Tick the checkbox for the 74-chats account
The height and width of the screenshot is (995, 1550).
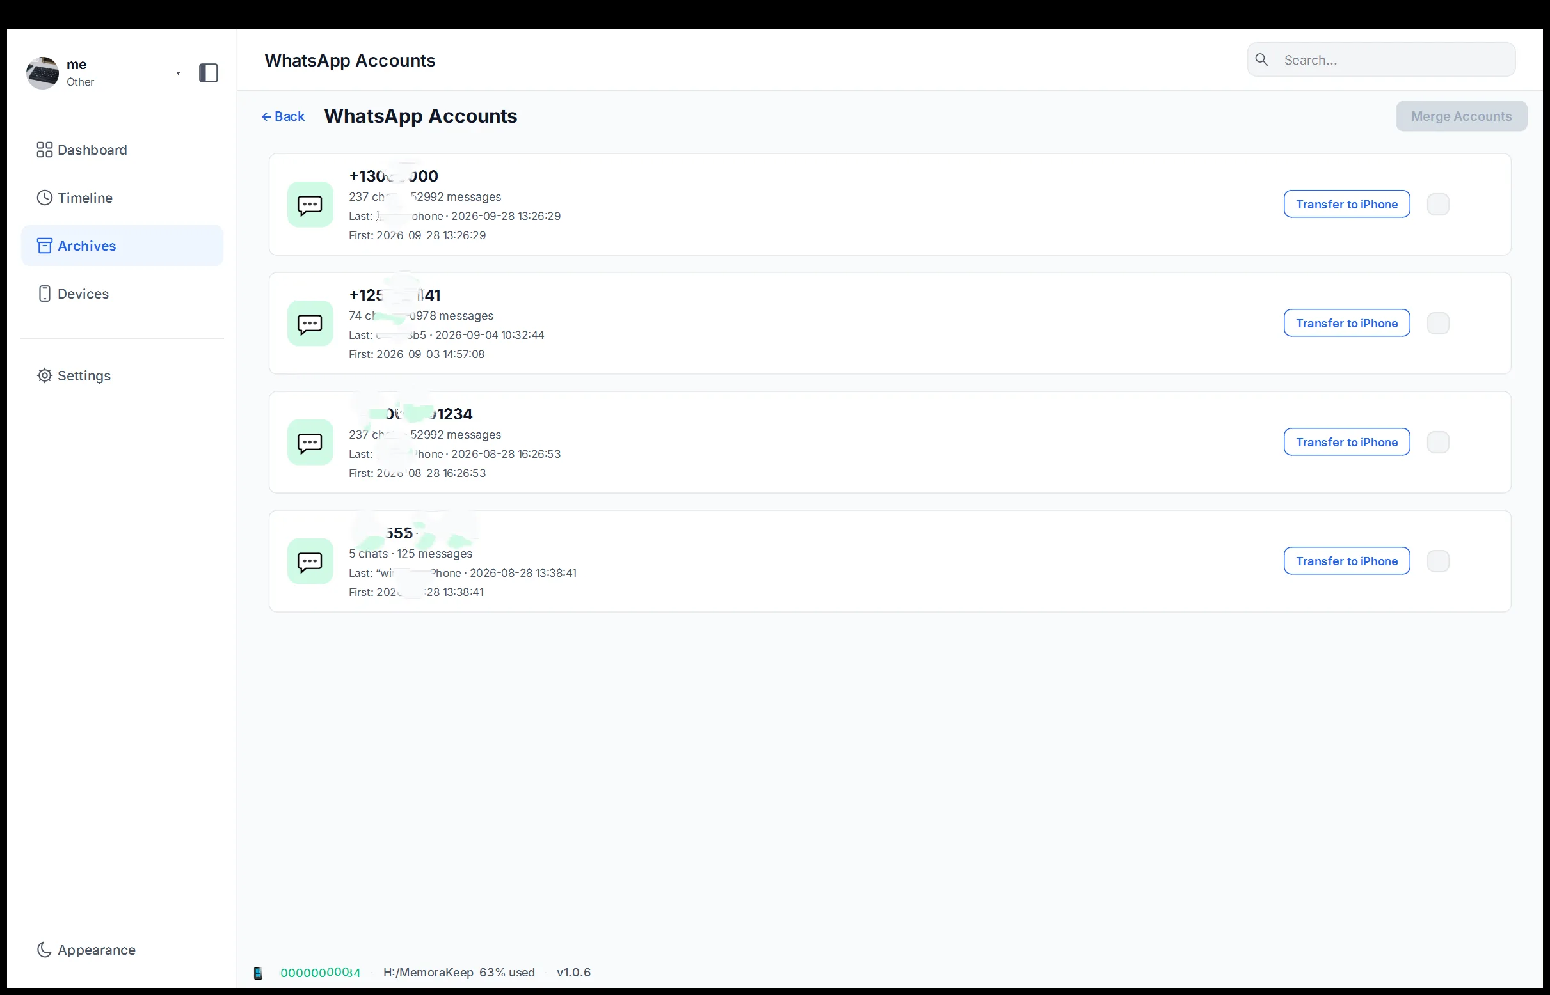[x=1437, y=323]
